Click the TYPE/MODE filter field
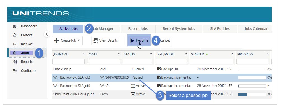The image size is (286, 112). point(171,62)
